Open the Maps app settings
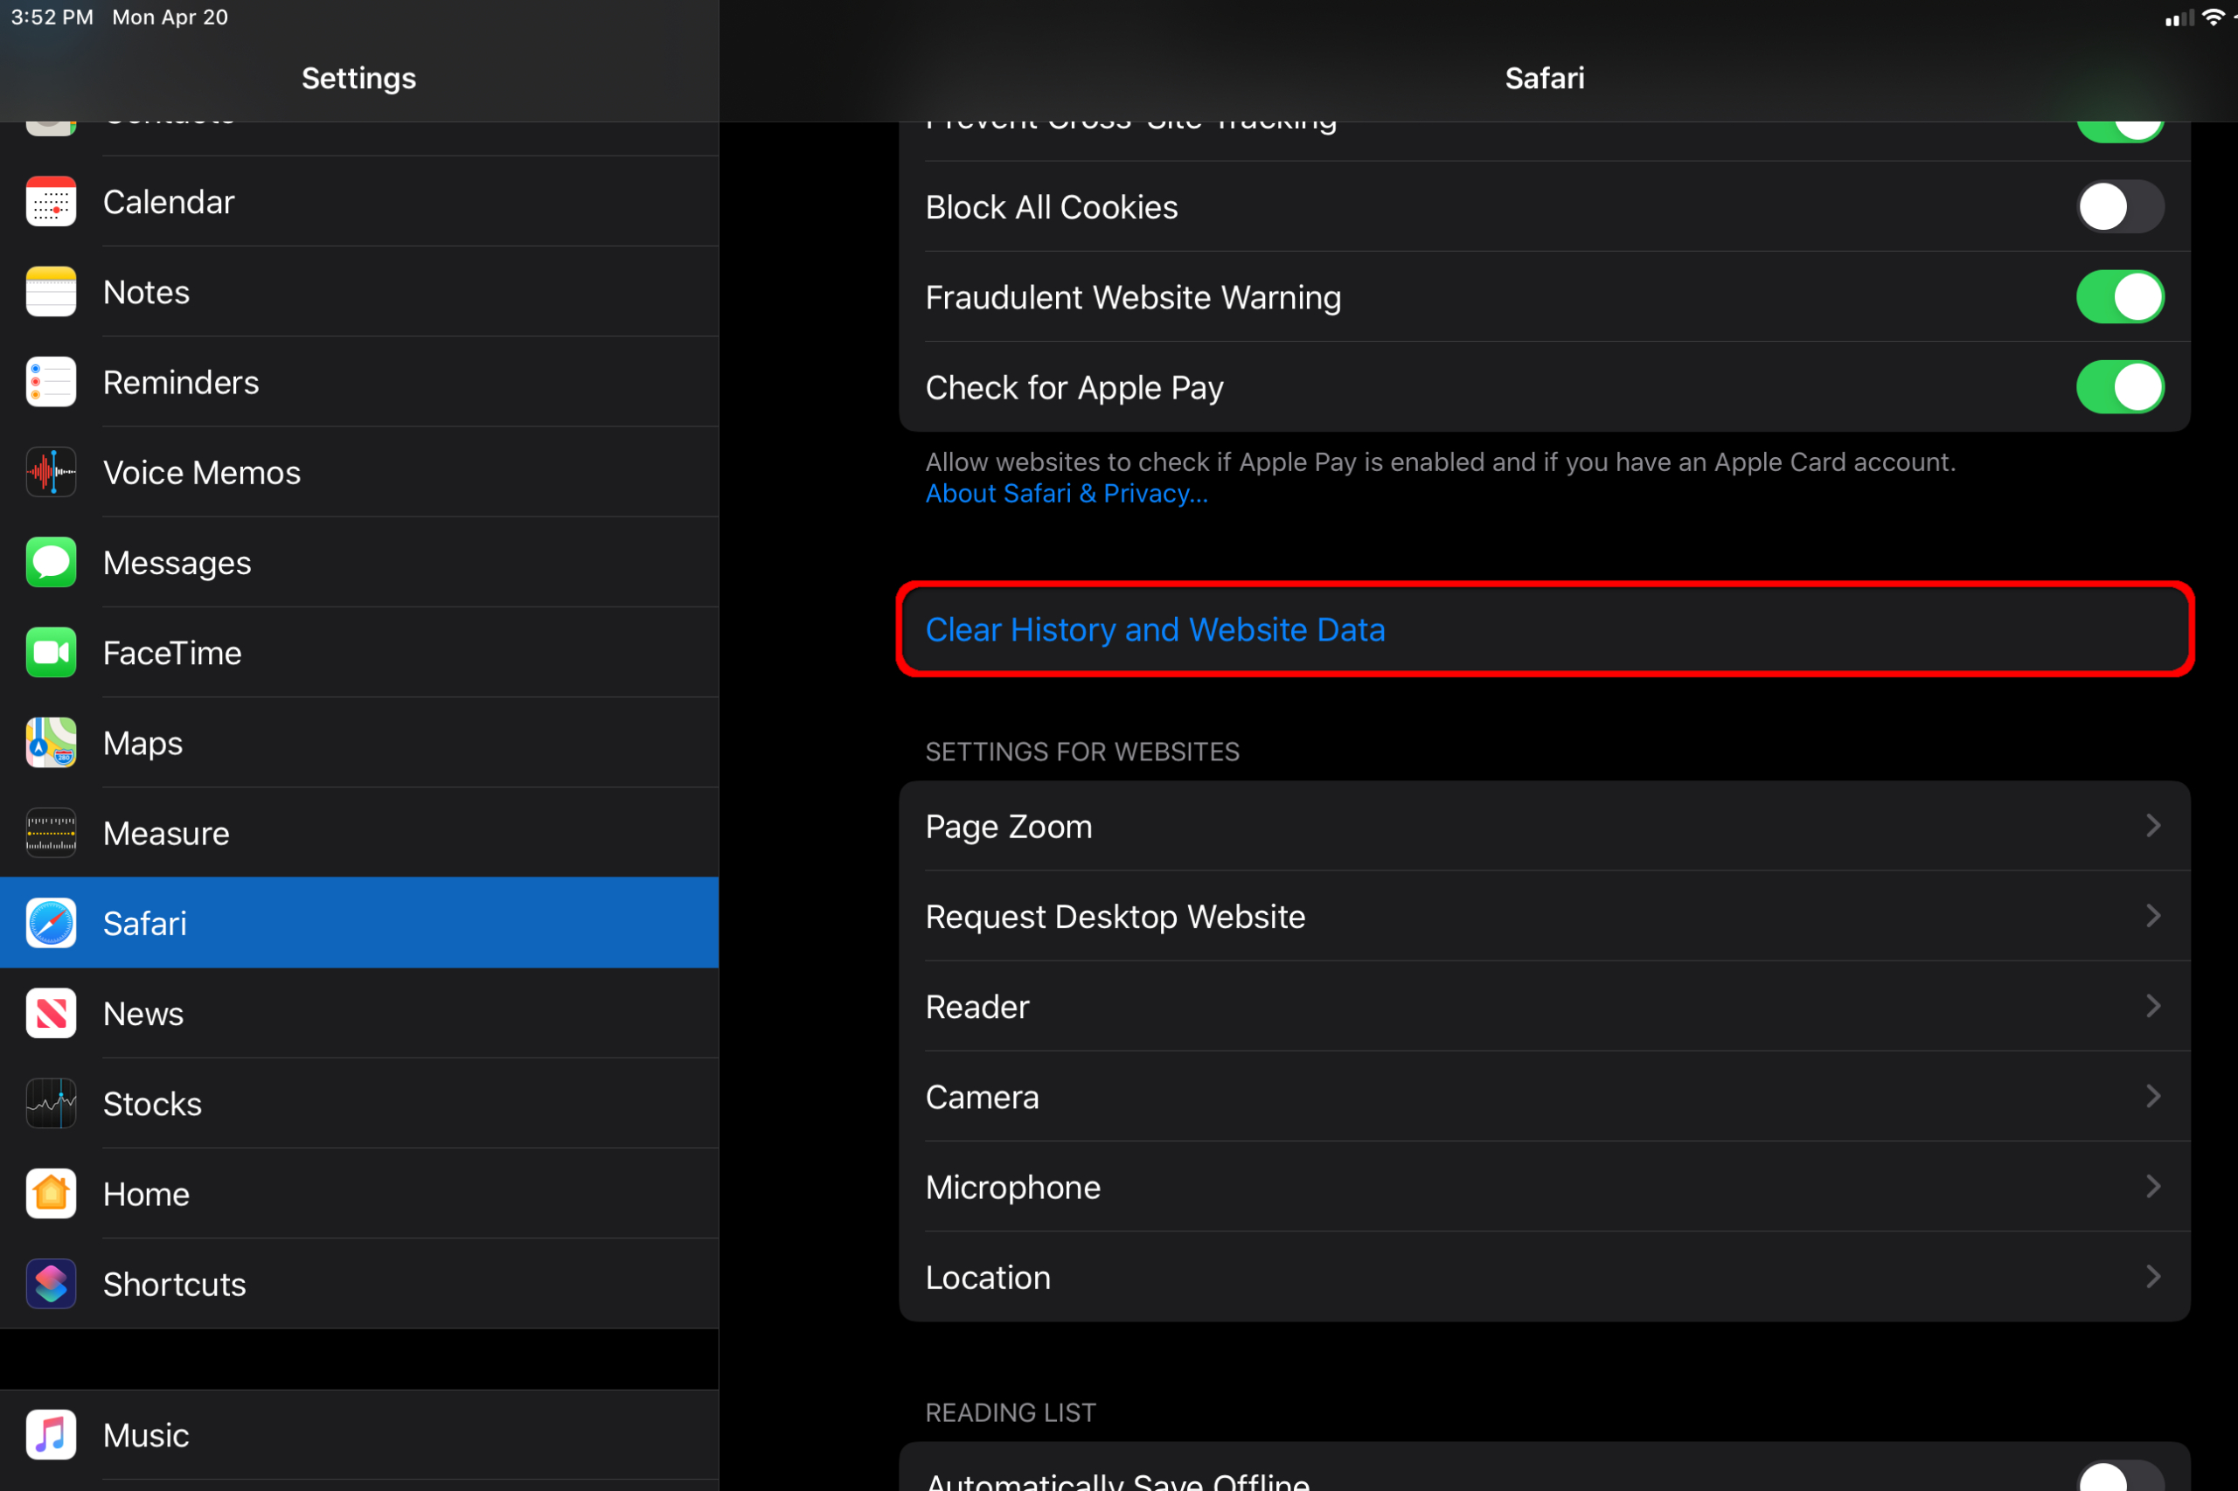The width and height of the screenshot is (2238, 1491). click(358, 742)
